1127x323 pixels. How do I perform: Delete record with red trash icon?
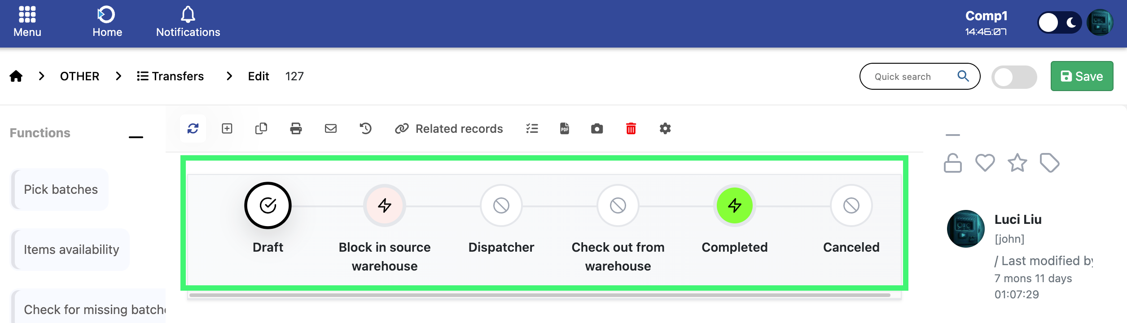[x=631, y=129]
